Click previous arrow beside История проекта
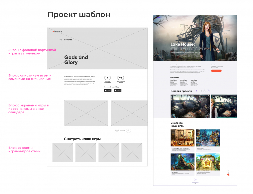This screenshot has height=194, width=253. (x=204, y=91)
